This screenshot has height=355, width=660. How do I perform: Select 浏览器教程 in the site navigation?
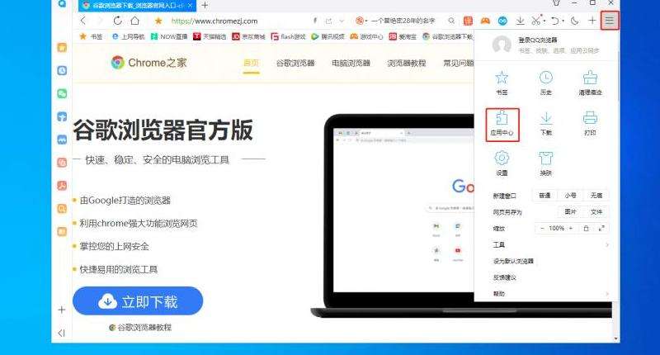click(x=406, y=64)
